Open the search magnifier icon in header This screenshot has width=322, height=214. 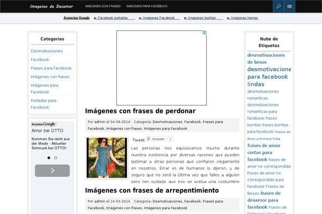(x=278, y=6)
